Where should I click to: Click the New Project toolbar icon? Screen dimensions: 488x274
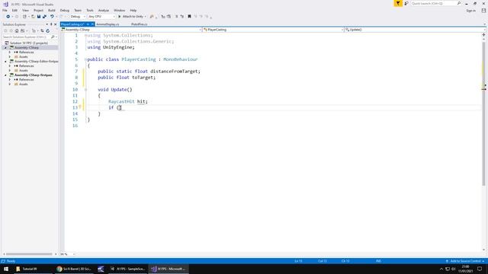(24, 17)
